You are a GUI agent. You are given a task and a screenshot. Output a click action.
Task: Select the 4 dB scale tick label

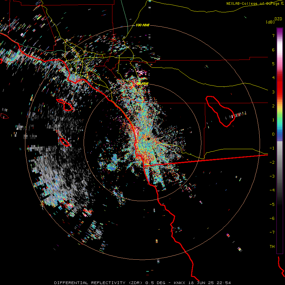point(273,78)
